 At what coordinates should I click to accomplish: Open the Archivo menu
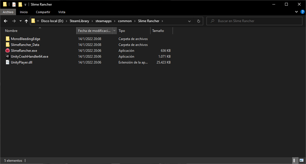(x=8, y=12)
